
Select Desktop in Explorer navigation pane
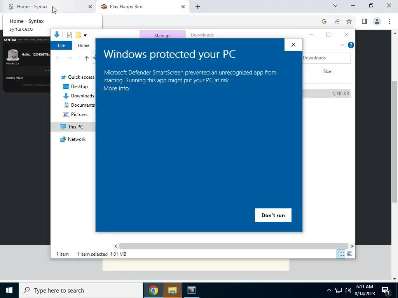click(x=75, y=87)
